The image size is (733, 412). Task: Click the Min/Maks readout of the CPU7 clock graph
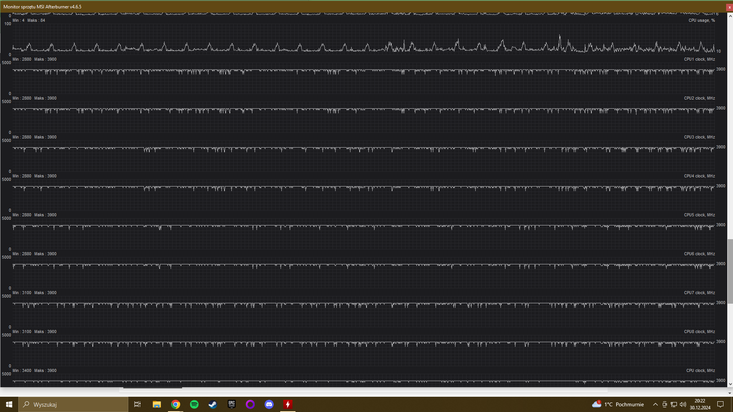tap(34, 293)
